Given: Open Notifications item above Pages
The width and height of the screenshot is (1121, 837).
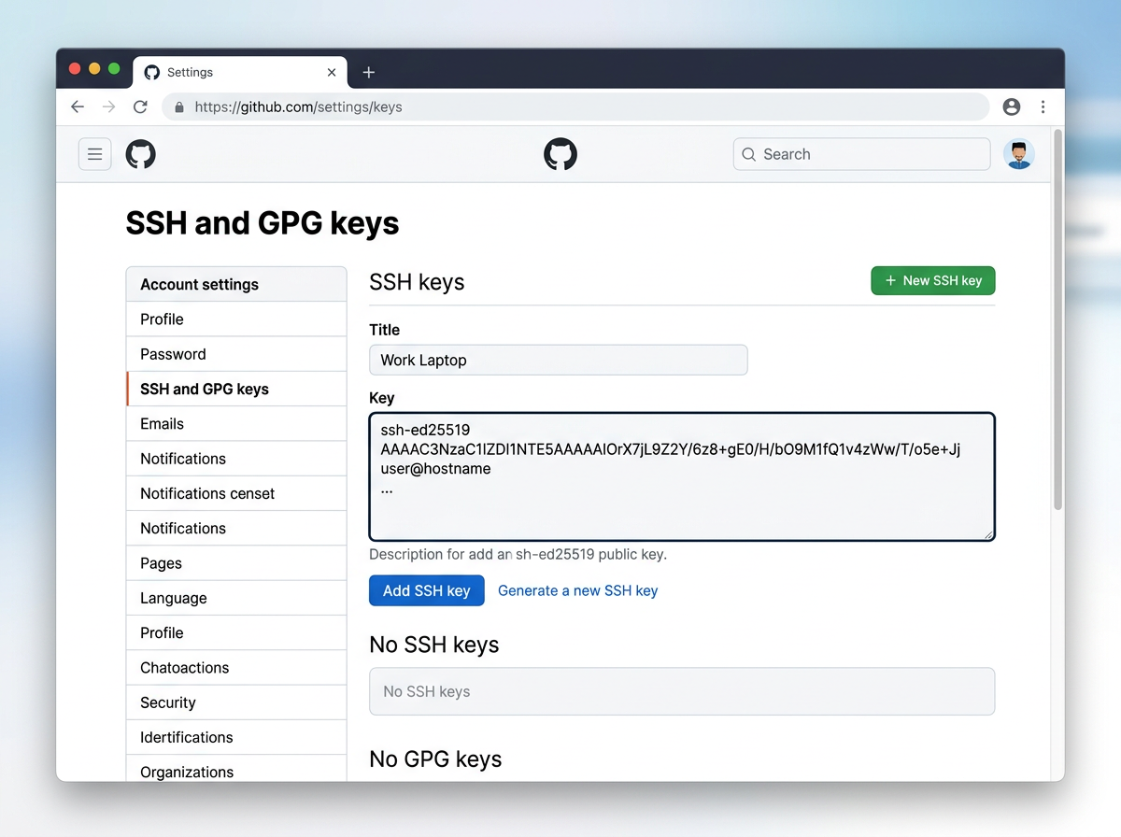Looking at the screenshot, I should click(x=236, y=528).
